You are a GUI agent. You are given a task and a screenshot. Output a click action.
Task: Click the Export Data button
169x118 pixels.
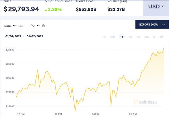point(152,24)
